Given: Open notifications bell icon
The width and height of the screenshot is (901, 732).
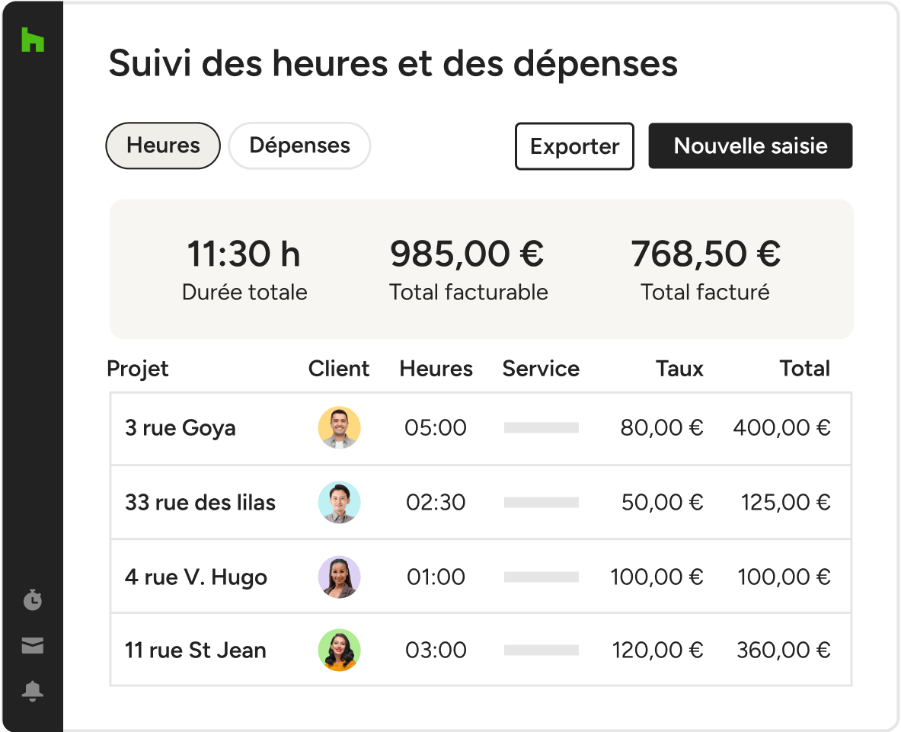Looking at the screenshot, I should [x=32, y=691].
